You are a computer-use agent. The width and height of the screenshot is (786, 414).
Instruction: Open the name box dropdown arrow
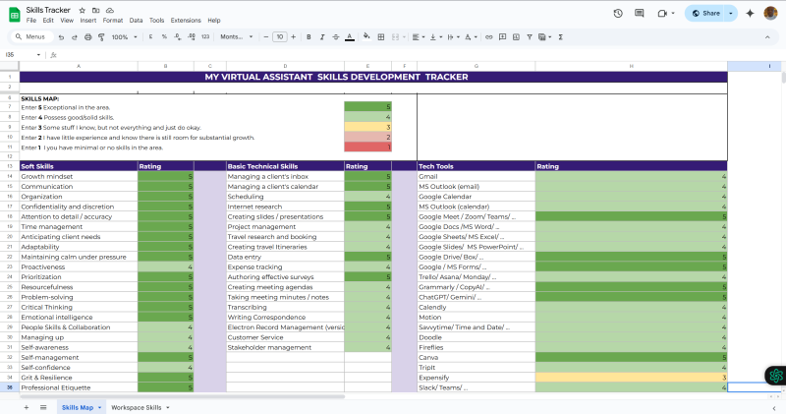[x=38, y=55]
